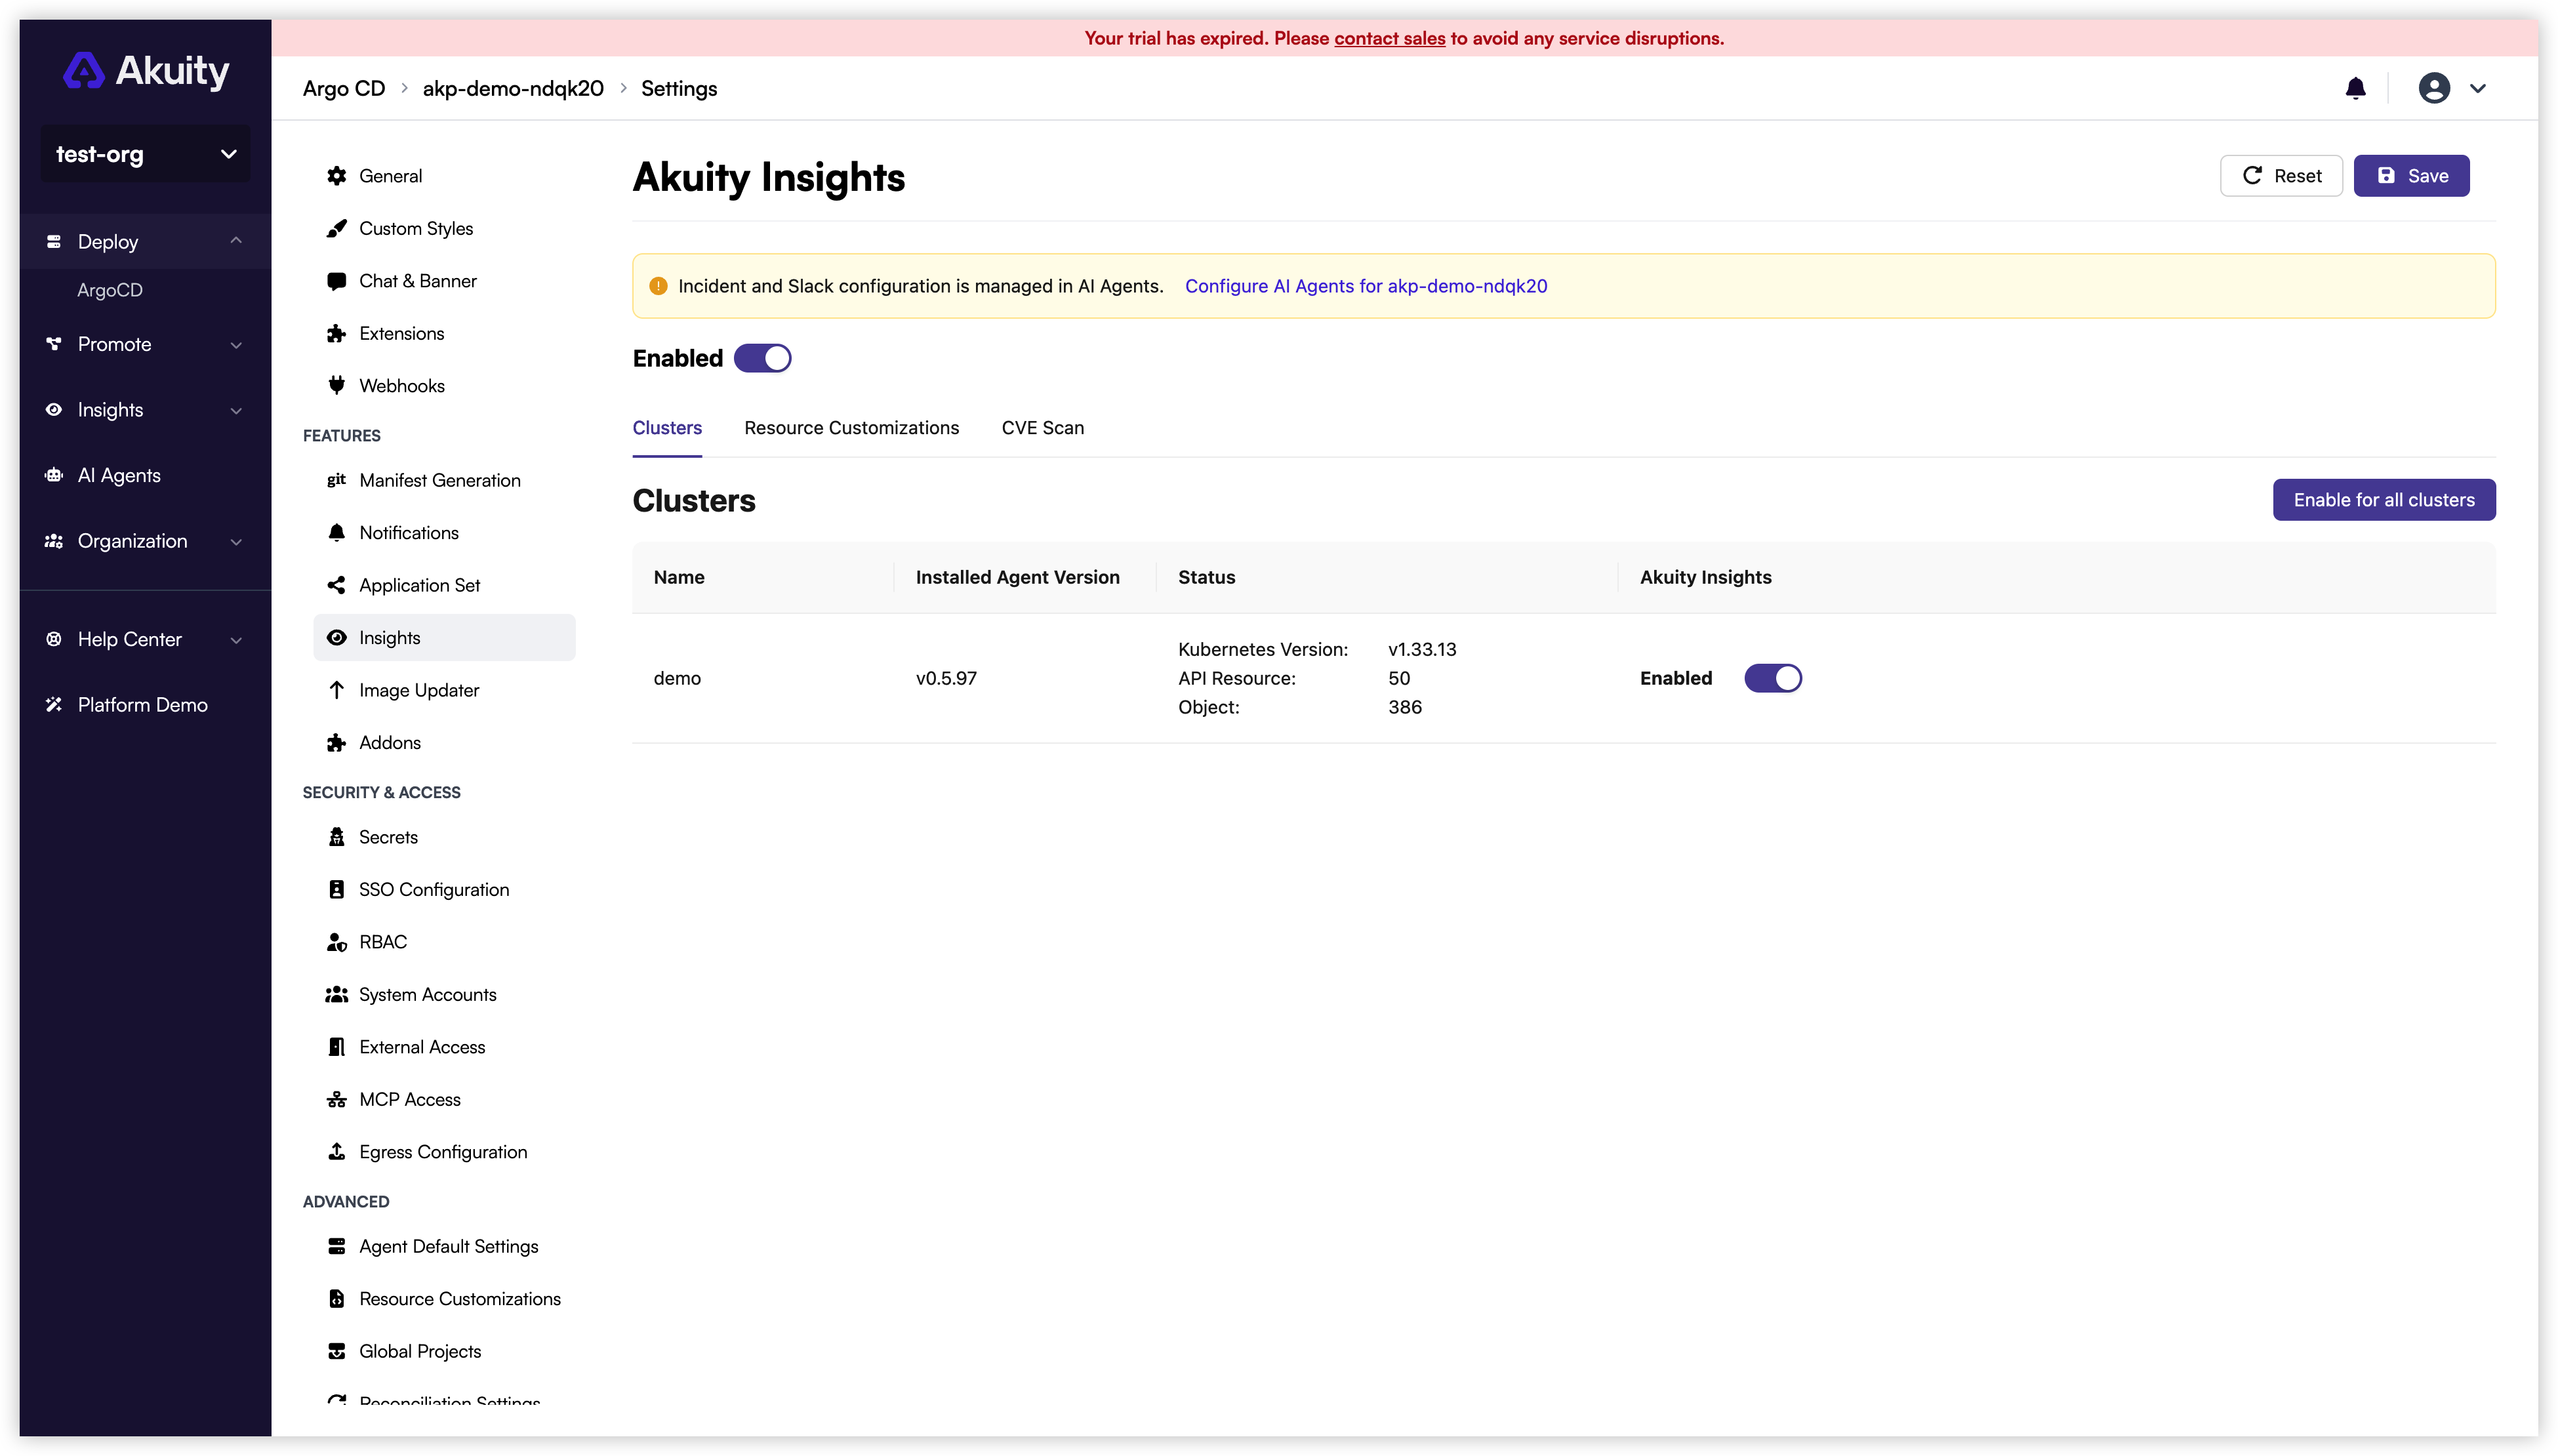This screenshot has height=1456, width=2558.
Task: Go to Argo CD breadcrumb
Action: [344, 89]
